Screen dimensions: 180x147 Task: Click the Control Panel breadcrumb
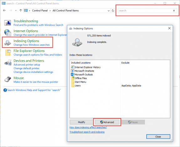click(40, 11)
